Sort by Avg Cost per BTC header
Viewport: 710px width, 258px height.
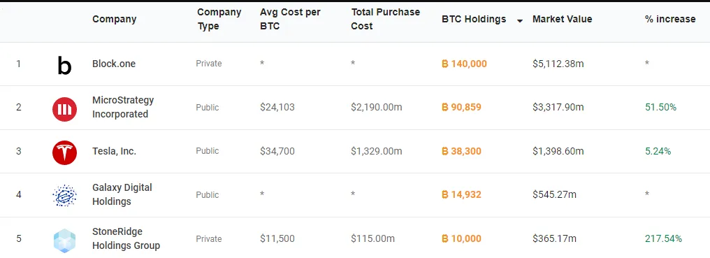(290, 19)
